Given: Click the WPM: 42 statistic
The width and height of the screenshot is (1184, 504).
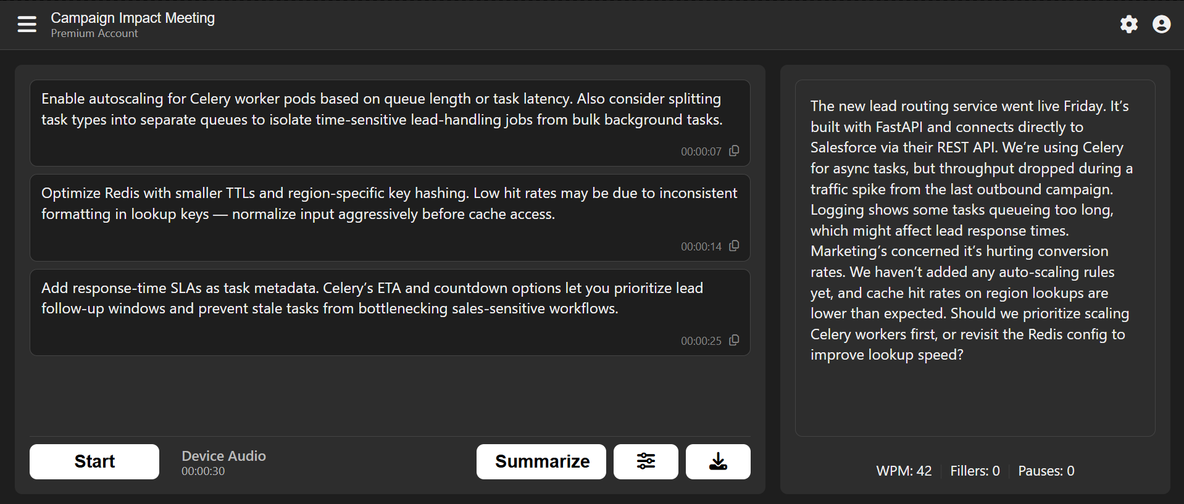Looking at the screenshot, I should pos(904,471).
